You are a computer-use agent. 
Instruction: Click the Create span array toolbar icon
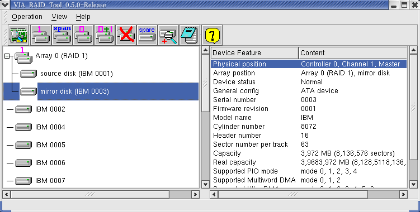62,35
